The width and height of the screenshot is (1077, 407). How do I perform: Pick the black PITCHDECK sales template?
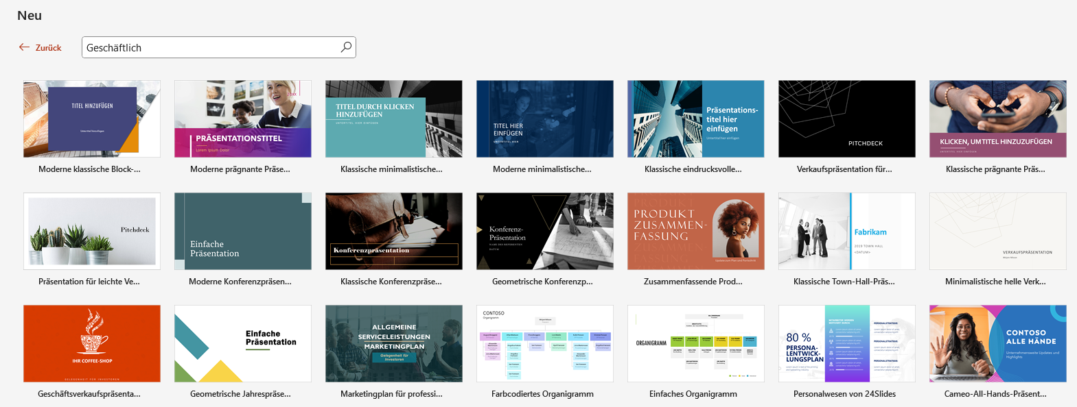[847, 119]
